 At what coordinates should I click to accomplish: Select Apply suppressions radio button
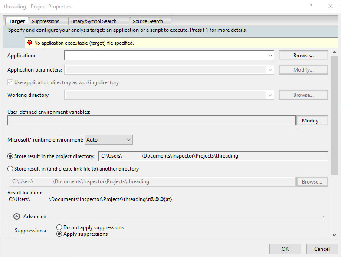(59, 234)
